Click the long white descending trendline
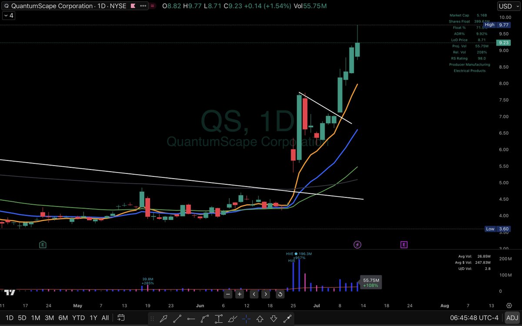Screen dimensions: 522x326 pyautogui.click(x=181, y=180)
